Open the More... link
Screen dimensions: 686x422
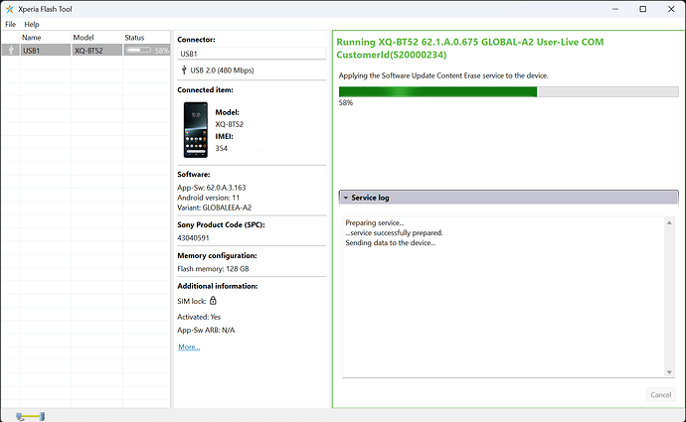(189, 347)
